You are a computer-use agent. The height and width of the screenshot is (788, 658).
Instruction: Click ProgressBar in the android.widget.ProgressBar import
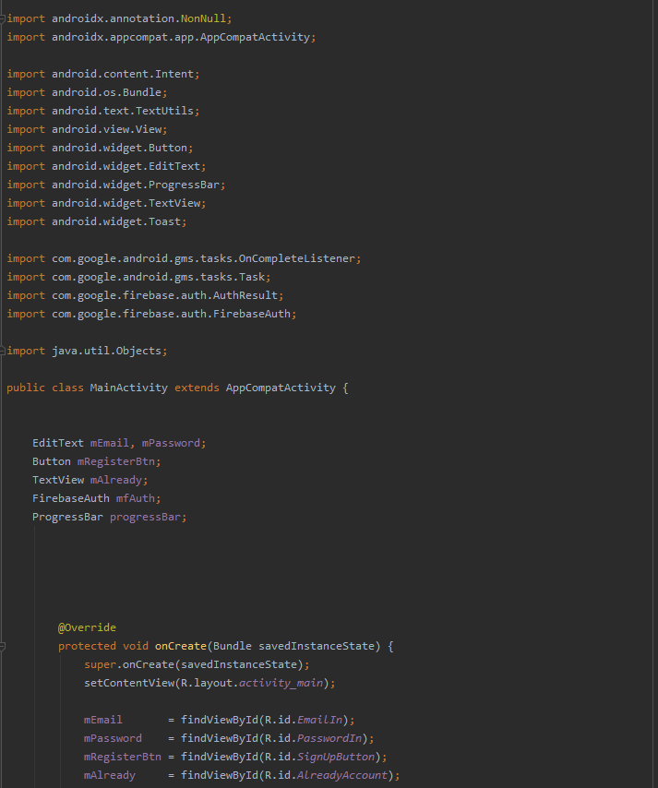click(x=184, y=185)
